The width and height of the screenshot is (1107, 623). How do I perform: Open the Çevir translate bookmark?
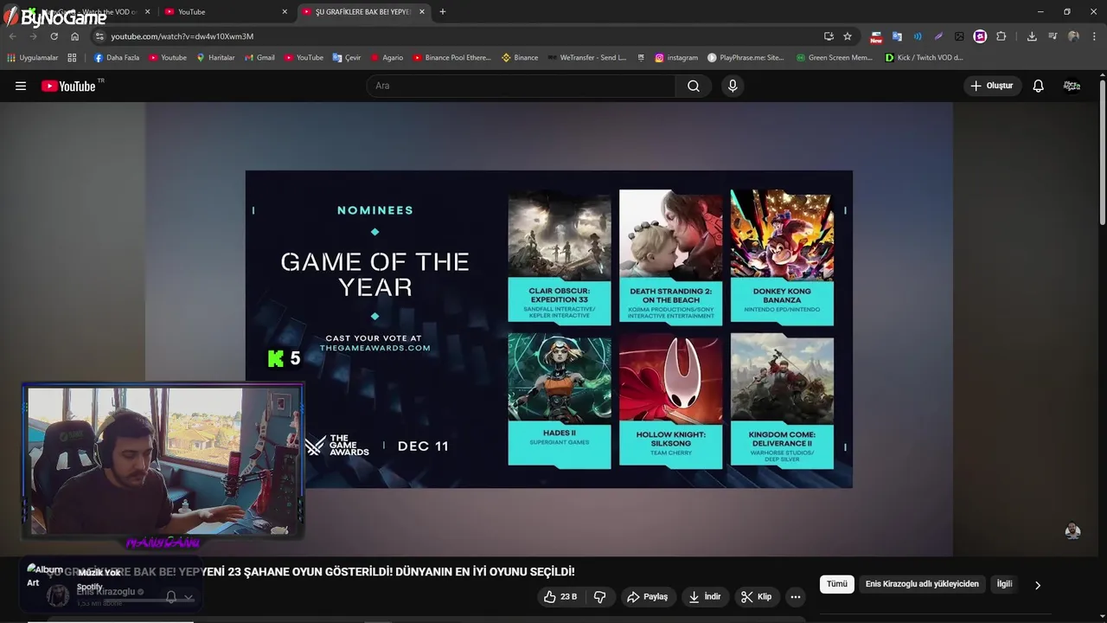pos(347,58)
